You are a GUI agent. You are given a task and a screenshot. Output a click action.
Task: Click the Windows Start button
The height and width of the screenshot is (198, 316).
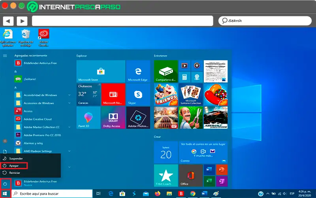(x=5, y=193)
